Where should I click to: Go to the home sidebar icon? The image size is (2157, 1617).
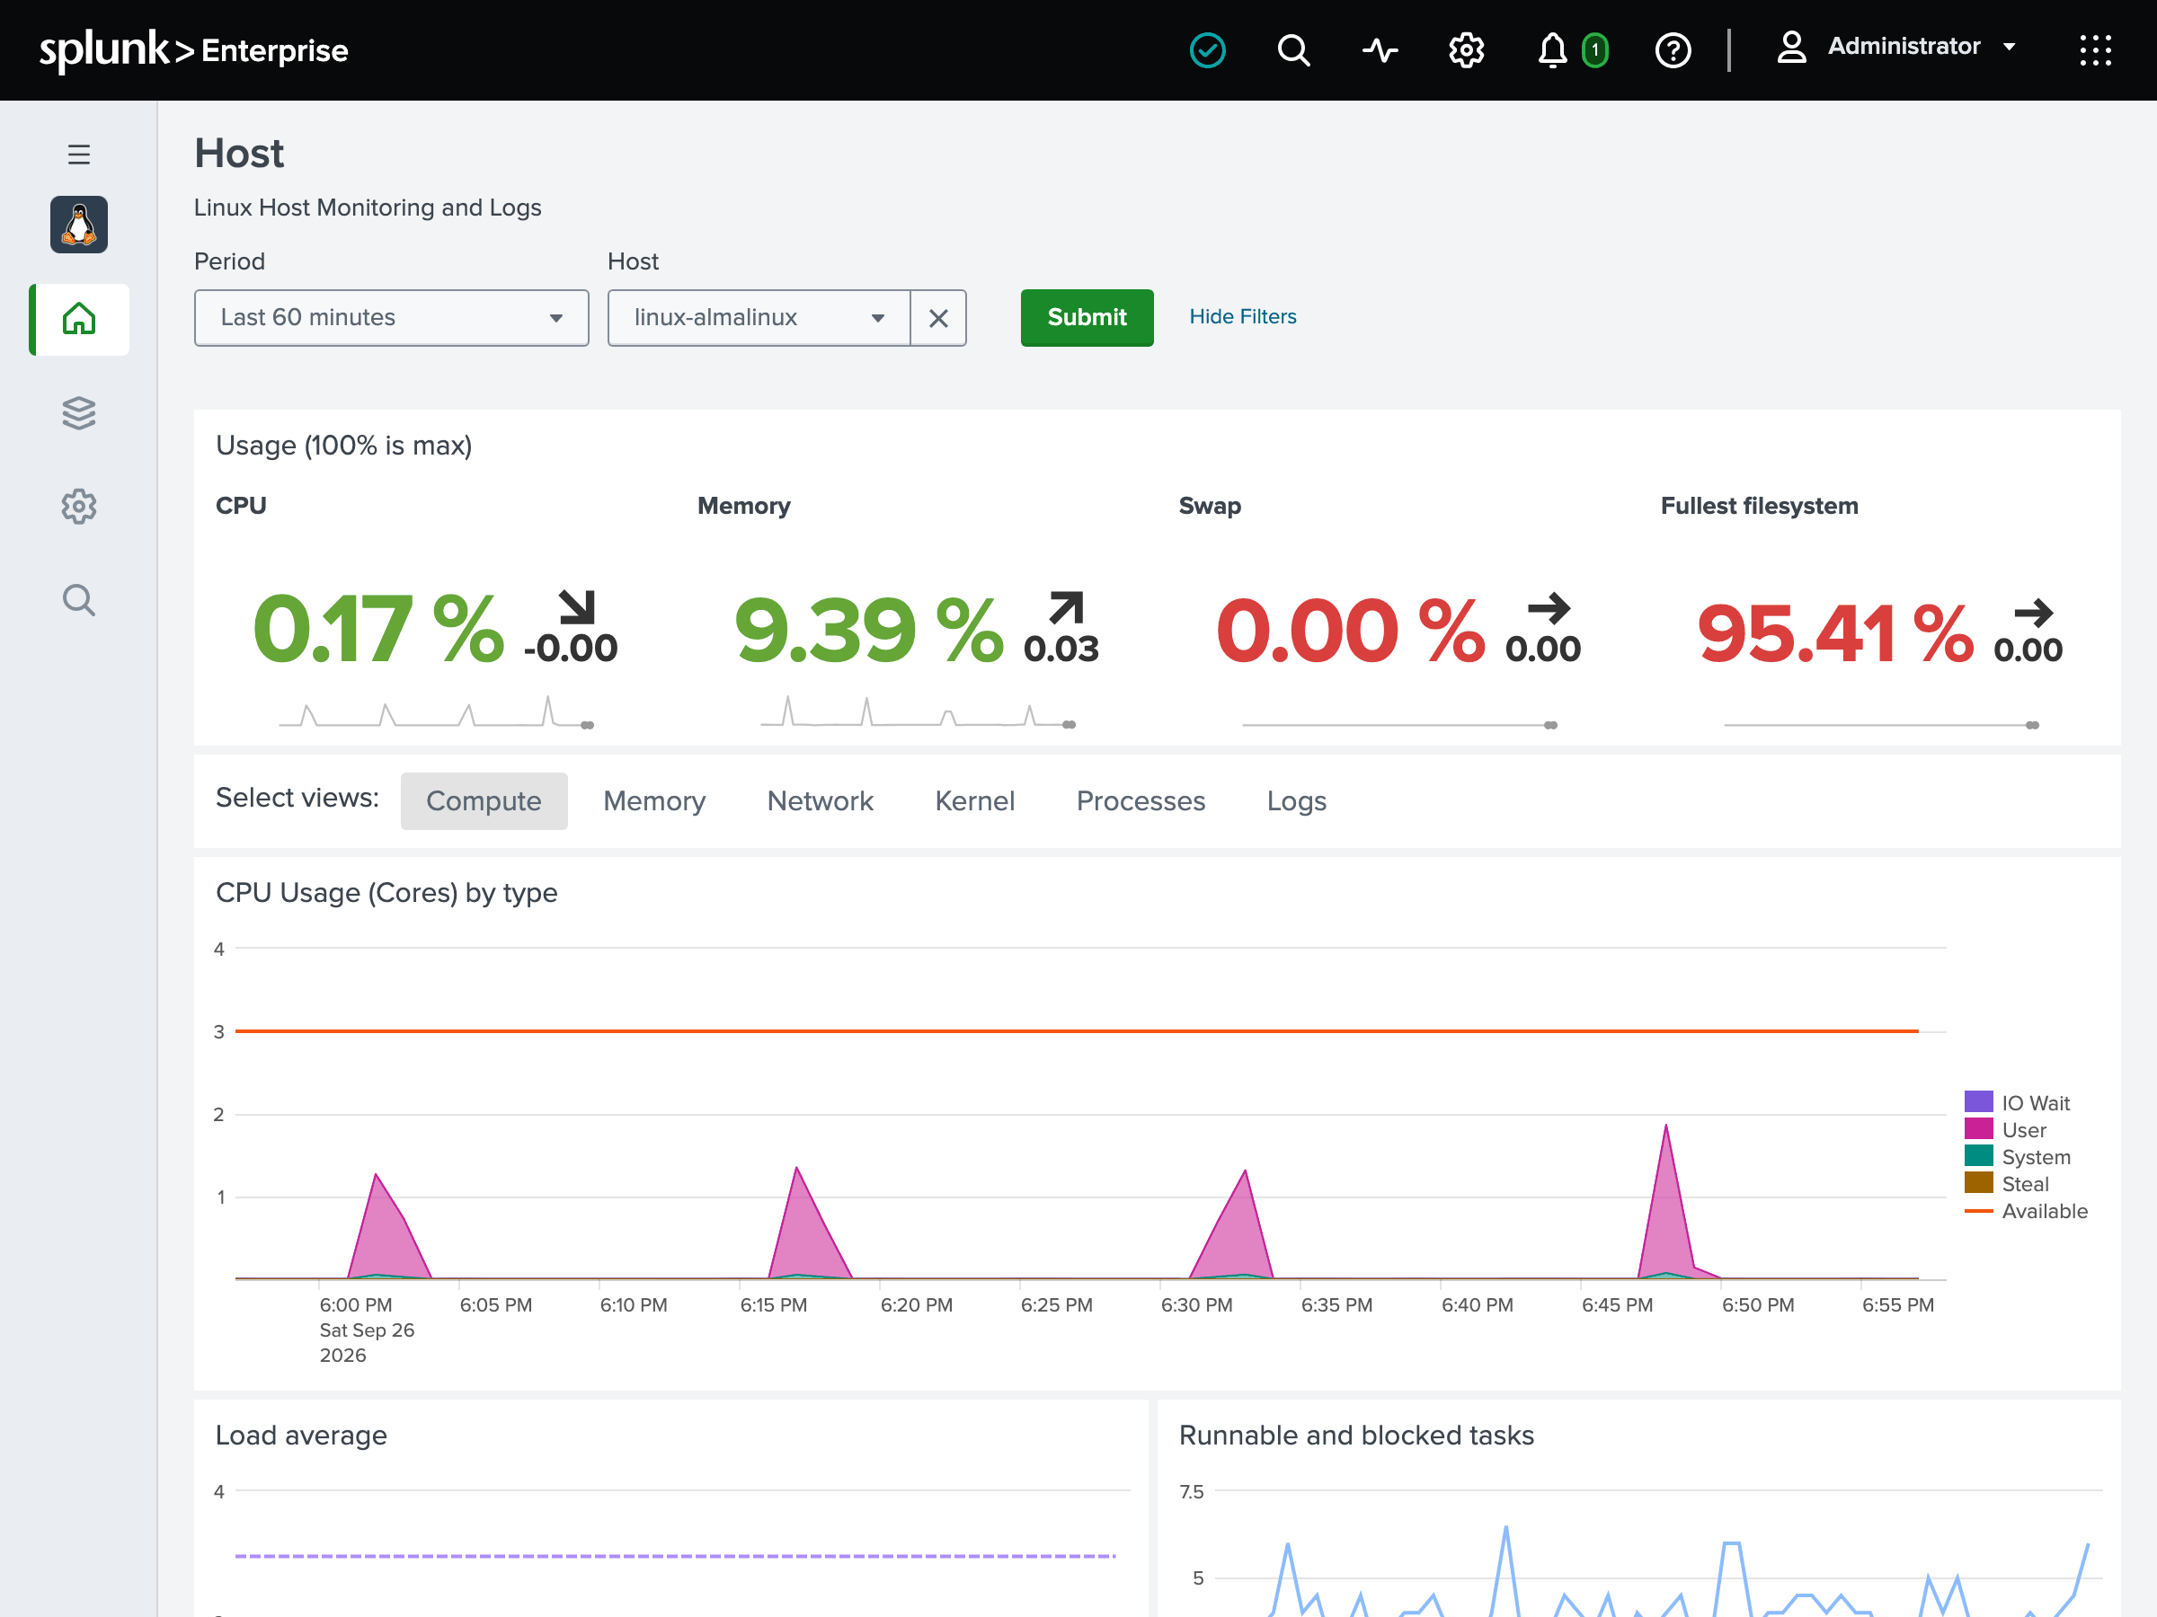(x=79, y=319)
